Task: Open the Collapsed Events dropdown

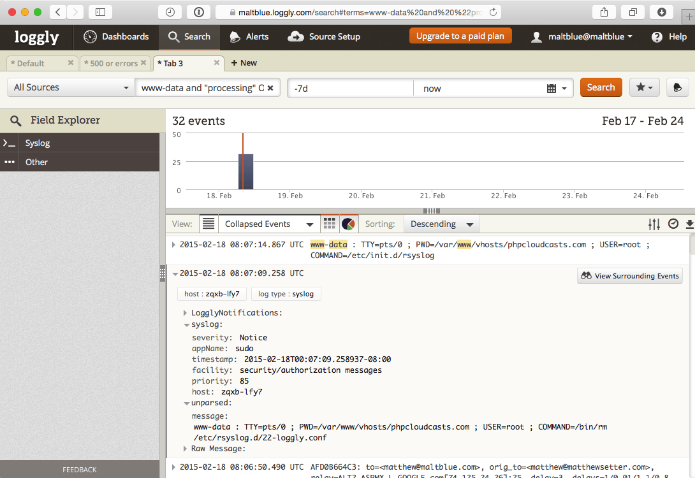Action: click(x=268, y=224)
